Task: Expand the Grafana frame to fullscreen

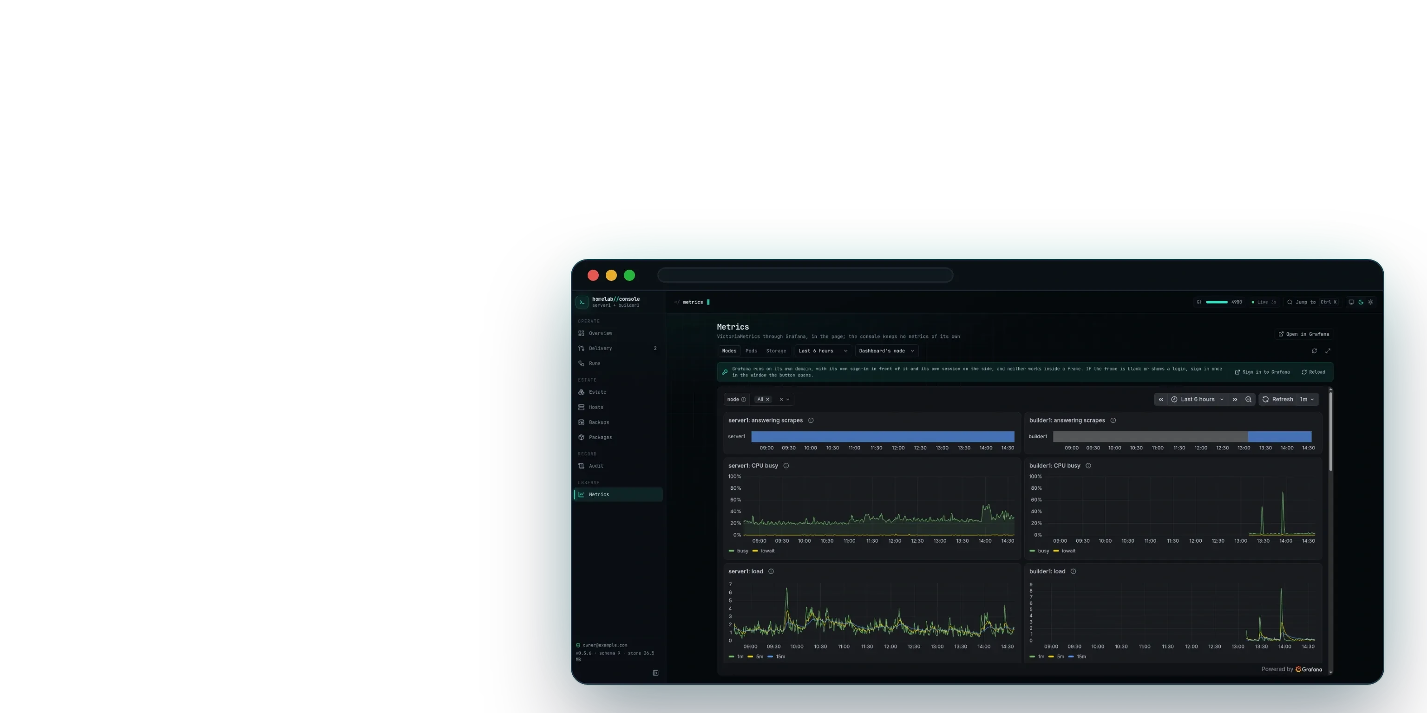Action: pos(1328,351)
